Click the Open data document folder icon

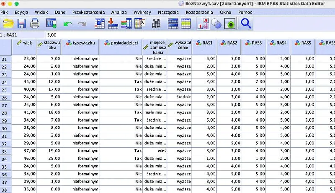point(8,24)
